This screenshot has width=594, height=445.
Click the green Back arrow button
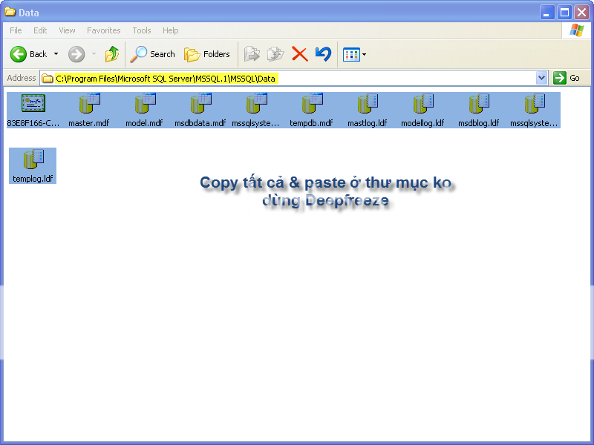click(18, 54)
